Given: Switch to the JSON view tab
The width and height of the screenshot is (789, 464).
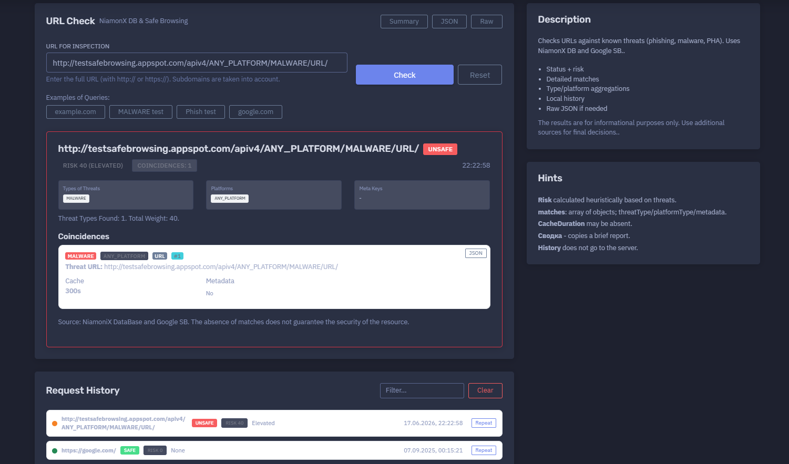Looking at the screenshot, I should pyautogui.click(x=449, y=22).
